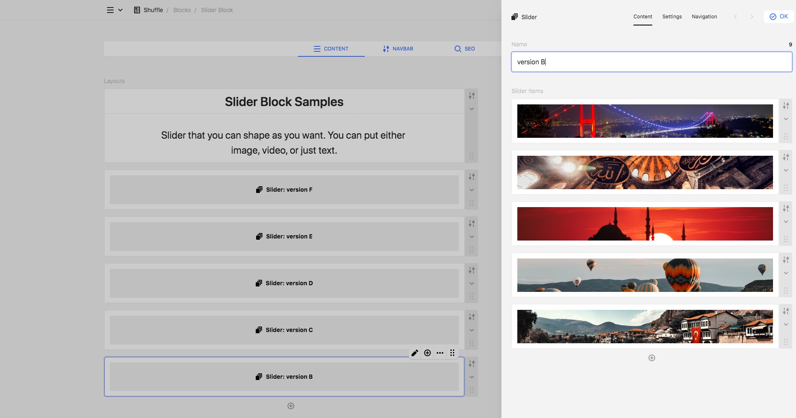This screenshot has width=796, height=418.
Task: Open the NAVBAR tab
Action: [398, 49]
